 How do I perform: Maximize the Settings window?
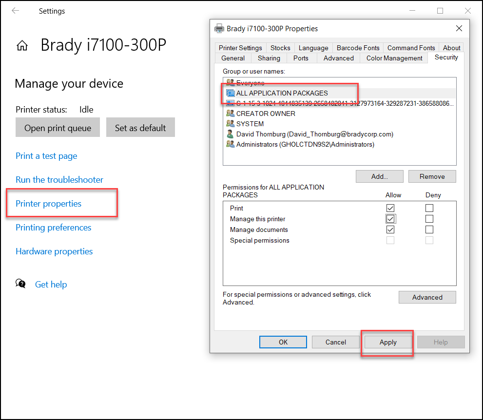click(x=440, y=11)
